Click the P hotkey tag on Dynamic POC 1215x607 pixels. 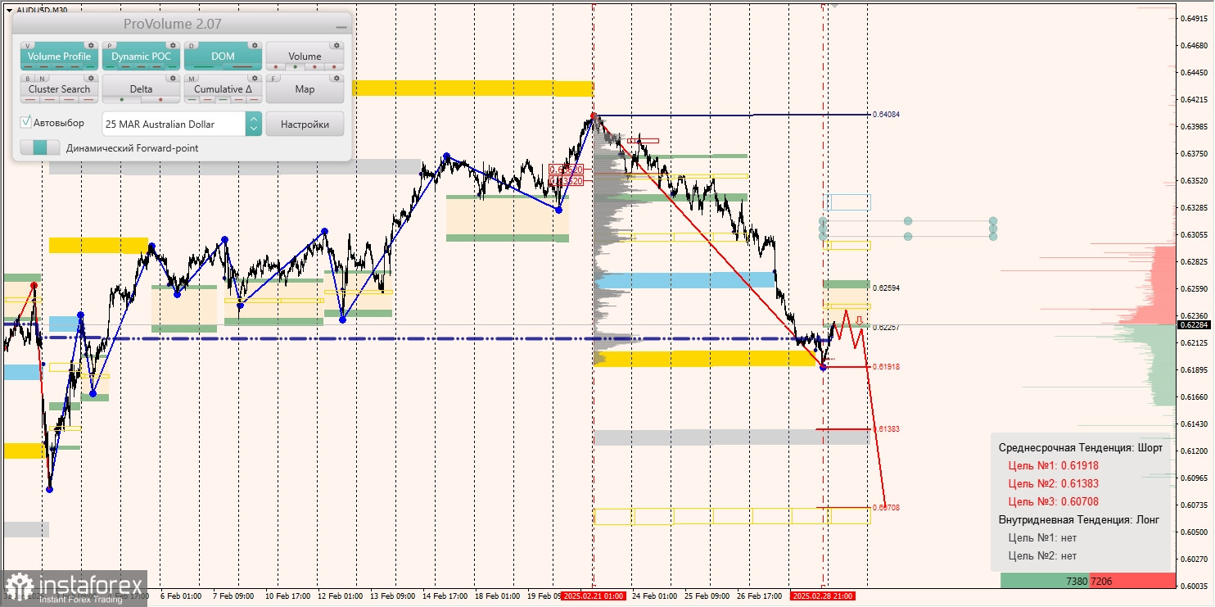110,46
